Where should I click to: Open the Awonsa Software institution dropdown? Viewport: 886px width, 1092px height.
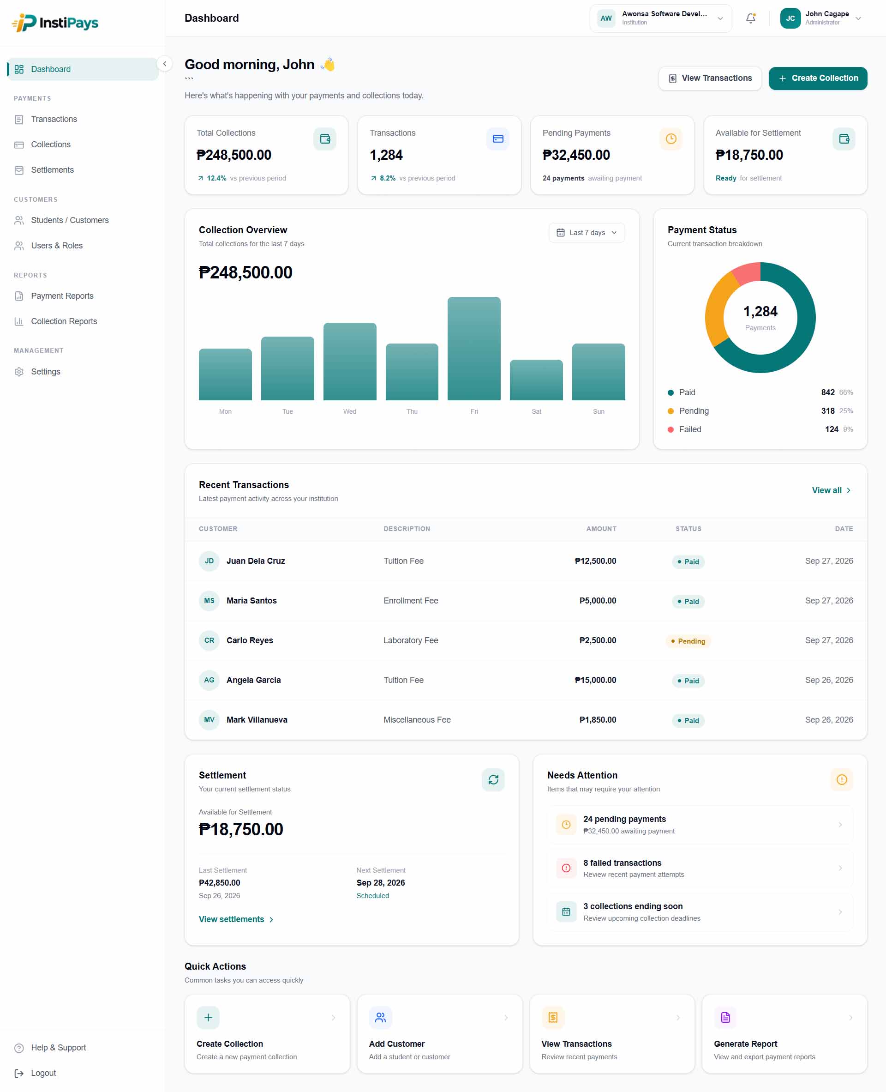pos(660,18)
